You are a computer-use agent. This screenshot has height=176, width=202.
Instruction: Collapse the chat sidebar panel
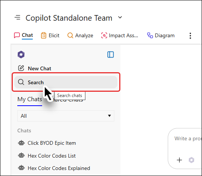(111, 55)
